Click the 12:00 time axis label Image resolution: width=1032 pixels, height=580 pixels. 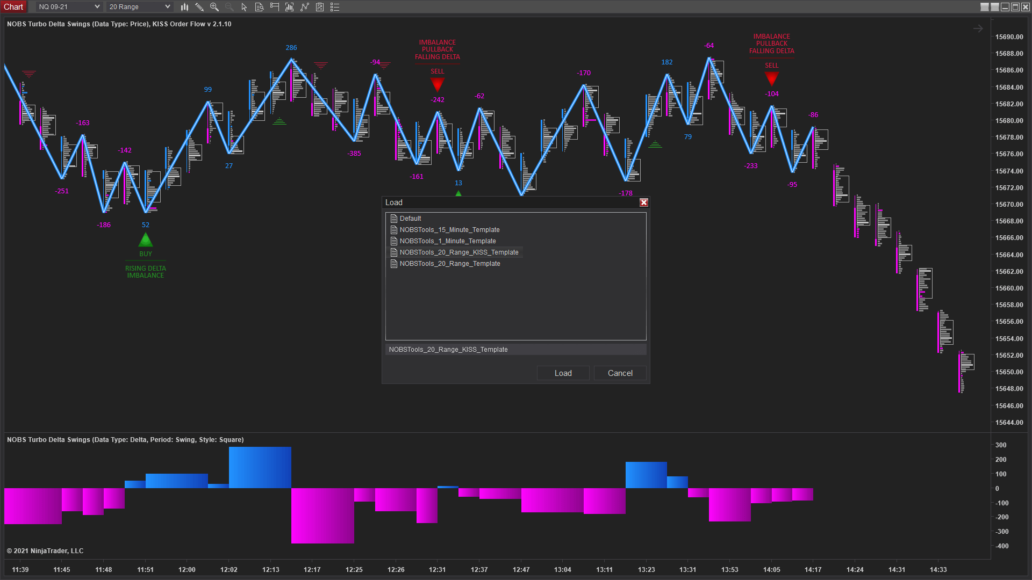point(187,570)
